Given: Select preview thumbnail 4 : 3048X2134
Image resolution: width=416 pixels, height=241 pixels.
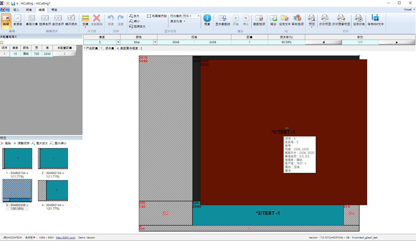Looking at the screenshot, I should pos(53,191).
